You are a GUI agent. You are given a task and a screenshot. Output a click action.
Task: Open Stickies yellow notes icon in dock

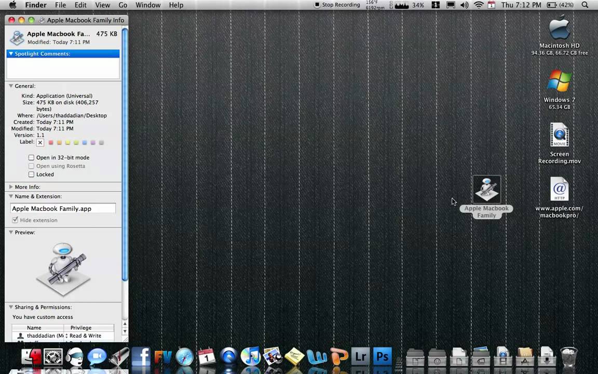(294, 357)
